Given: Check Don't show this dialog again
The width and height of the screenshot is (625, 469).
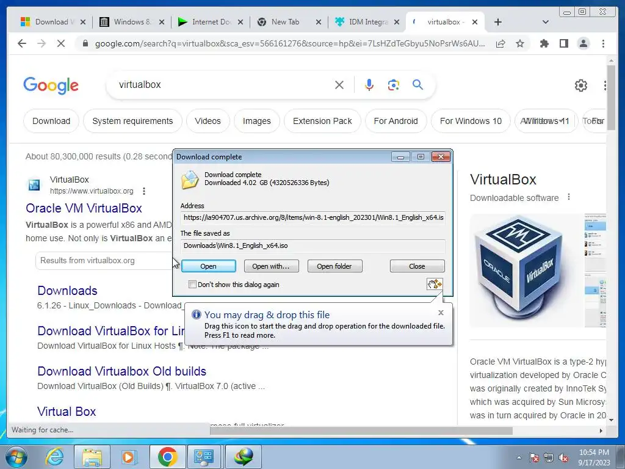Looking at the screenshot, I should [x=192, y=285].
